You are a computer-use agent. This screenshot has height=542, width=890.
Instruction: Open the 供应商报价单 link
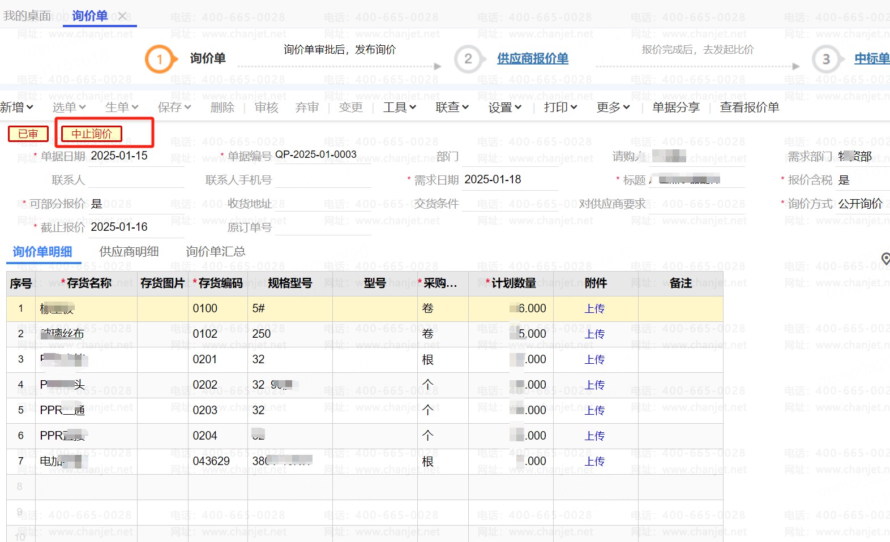532,59
